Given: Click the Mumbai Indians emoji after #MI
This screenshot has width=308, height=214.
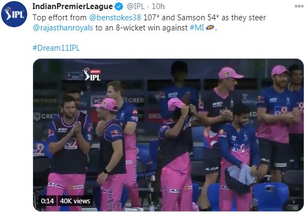Looking at the screenshot, I should [x=210, y=28].
